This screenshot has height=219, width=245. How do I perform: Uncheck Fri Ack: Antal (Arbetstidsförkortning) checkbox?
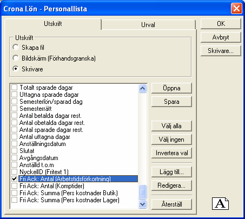pyautogui.click(x=14, y=179)
